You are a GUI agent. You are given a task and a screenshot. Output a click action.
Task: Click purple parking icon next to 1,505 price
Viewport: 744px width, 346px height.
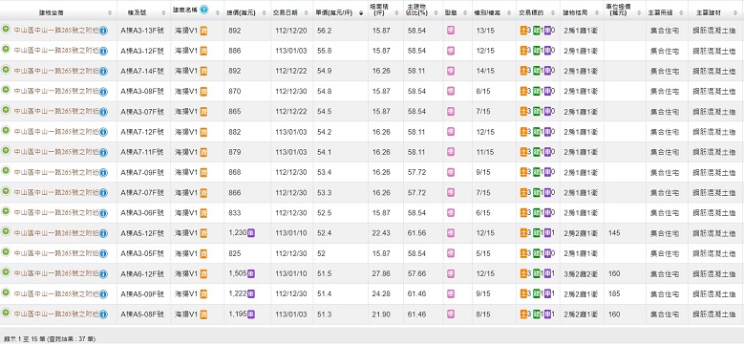click(x=251, y=274)
